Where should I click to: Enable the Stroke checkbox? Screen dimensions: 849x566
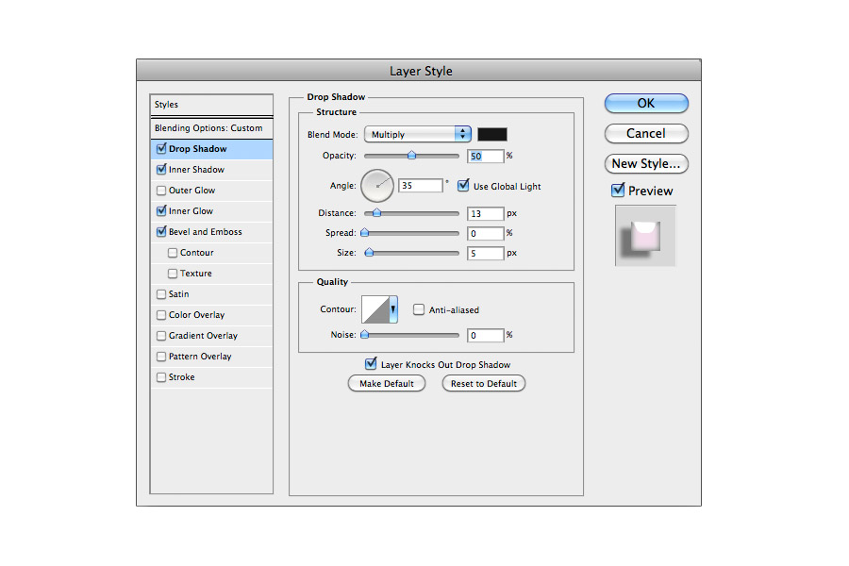161,377
